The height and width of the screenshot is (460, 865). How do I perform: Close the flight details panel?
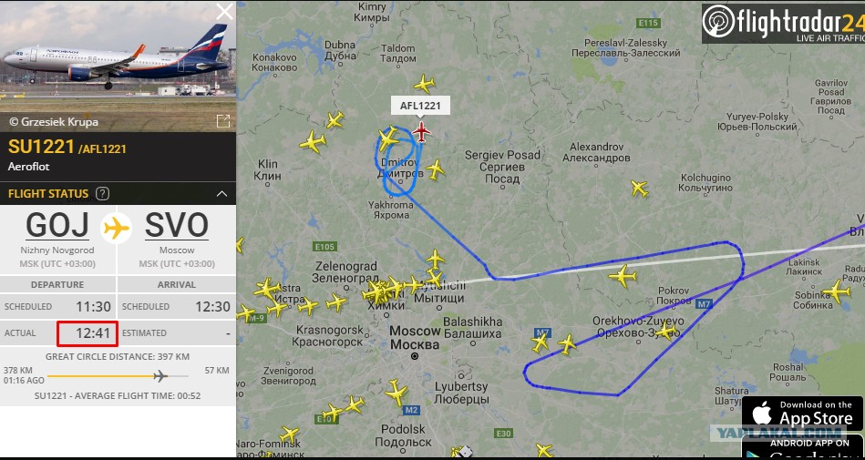(224, 12)
